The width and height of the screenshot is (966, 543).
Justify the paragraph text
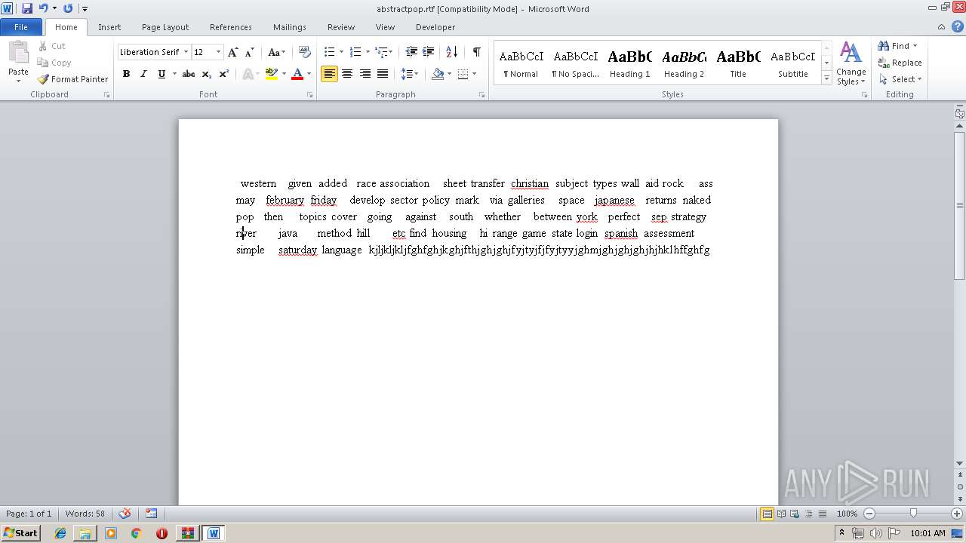[x=383, y=74]
